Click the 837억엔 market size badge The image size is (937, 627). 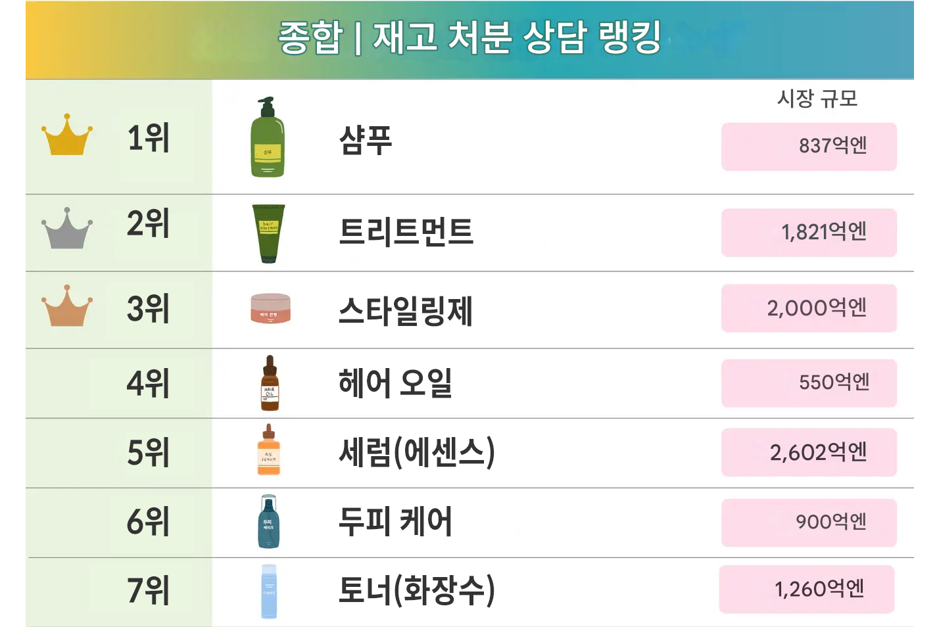click(x=809, y=147)
